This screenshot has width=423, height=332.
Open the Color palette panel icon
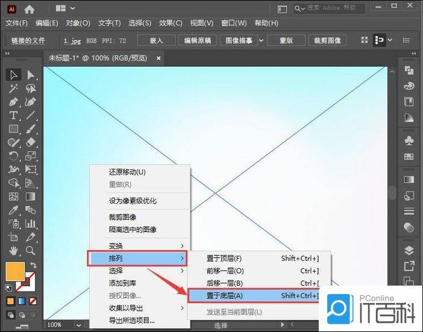click(x=409, y=86)
